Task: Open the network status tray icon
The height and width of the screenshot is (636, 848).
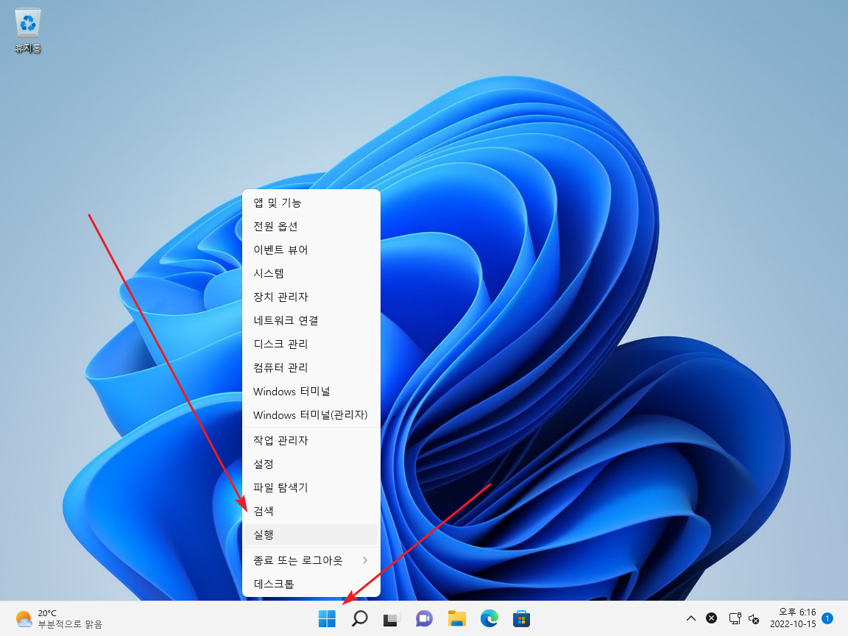Action: click(735, 618)
